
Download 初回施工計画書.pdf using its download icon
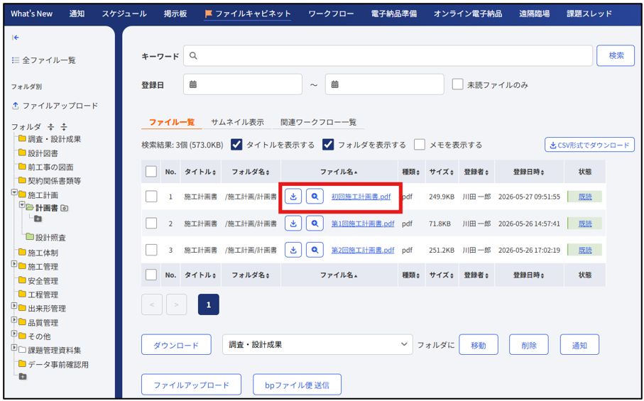[x=293, y=197]
